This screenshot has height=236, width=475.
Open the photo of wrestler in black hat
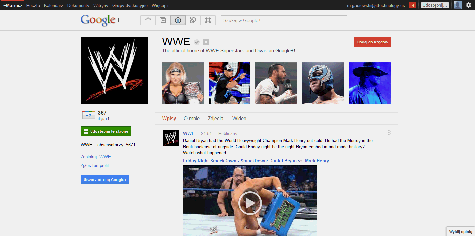pos(370,83)
